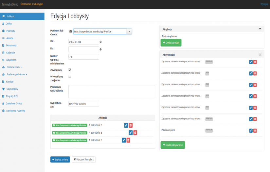Log out via the Wyloguj link
The height and width of the screenshot is (172, 270).
coord(264,4)
